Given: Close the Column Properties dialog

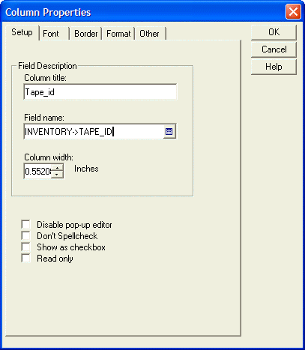Looking at the screenshot, I should [x=293, y=12].
